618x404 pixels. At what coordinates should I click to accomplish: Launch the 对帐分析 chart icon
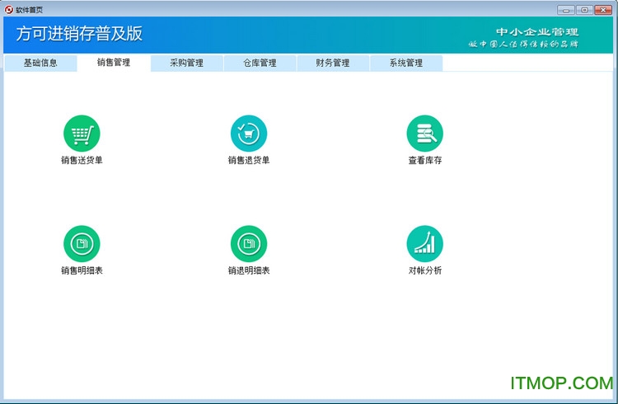(424, 243)
